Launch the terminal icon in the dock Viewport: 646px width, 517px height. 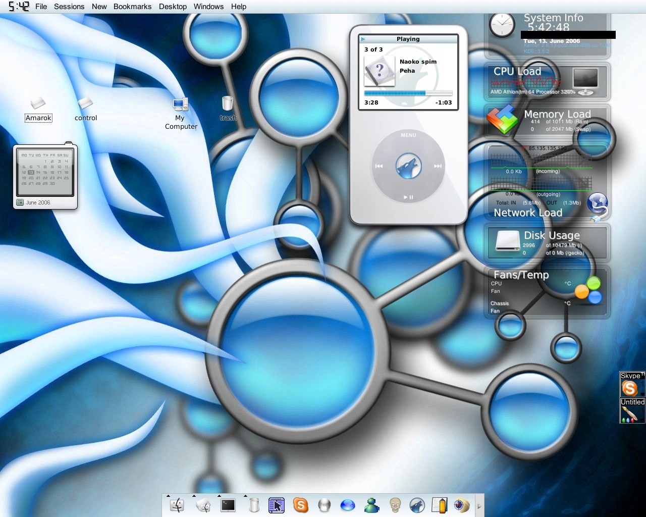click(x=228, y=505)
